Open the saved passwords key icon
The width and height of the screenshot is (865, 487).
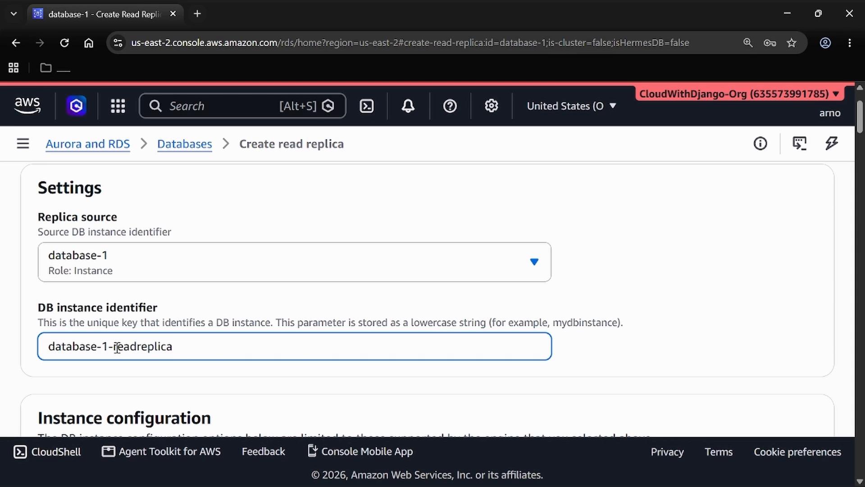coord(770,43)
